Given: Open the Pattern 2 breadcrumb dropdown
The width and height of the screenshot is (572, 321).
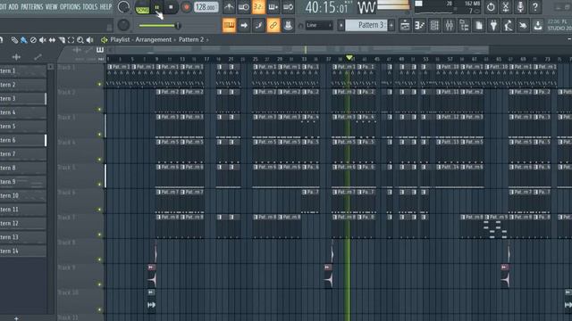Looking at the screenshot, I should [191, 39].
